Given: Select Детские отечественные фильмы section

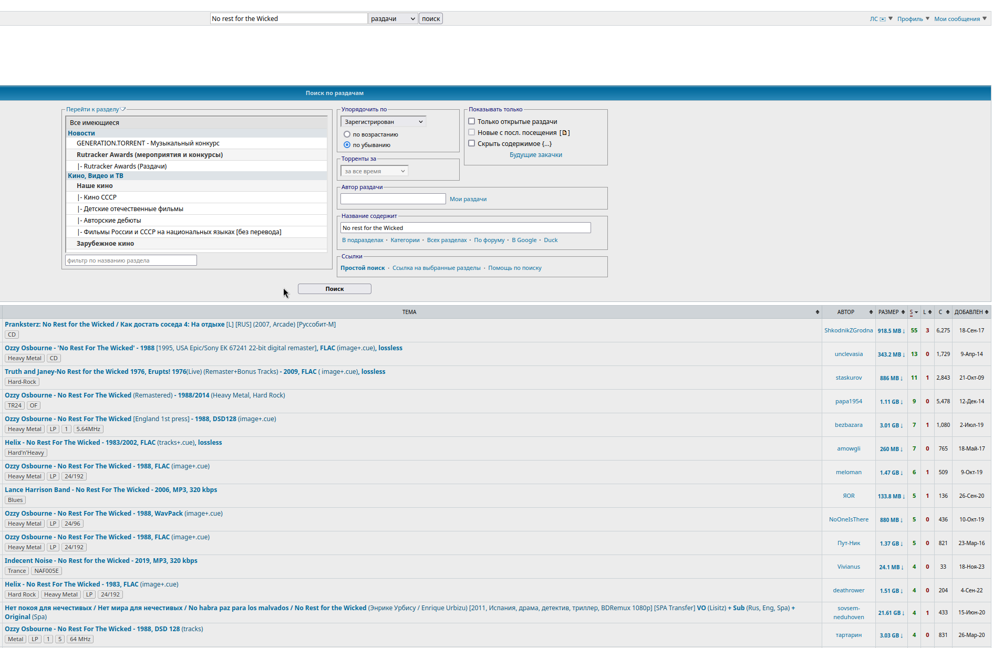Looking at the screenshot, I should coord(196,209).
